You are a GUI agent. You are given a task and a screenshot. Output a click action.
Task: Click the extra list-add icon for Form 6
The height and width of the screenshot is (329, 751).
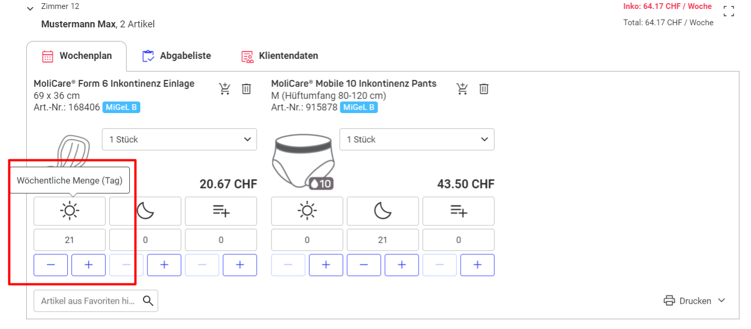221,211
